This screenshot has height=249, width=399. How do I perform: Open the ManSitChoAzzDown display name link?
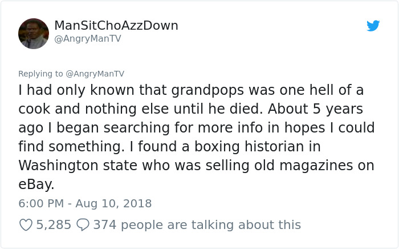pyautogui.click(x=116, y=26)
